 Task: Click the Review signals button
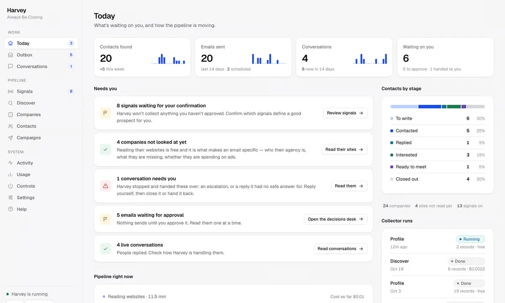pos(345,113)
